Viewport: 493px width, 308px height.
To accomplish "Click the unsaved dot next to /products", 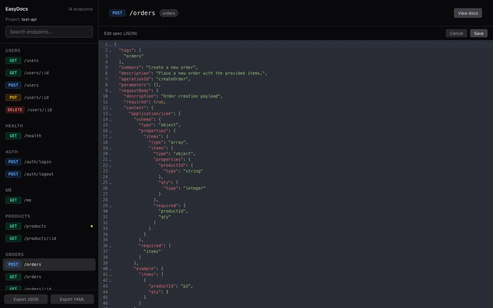I will (x=91, y=226).
